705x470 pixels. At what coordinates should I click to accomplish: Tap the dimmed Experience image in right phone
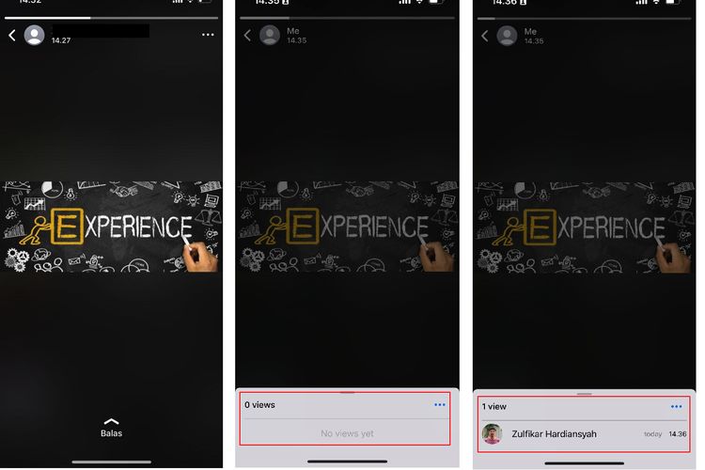click(x=584, y=227)
